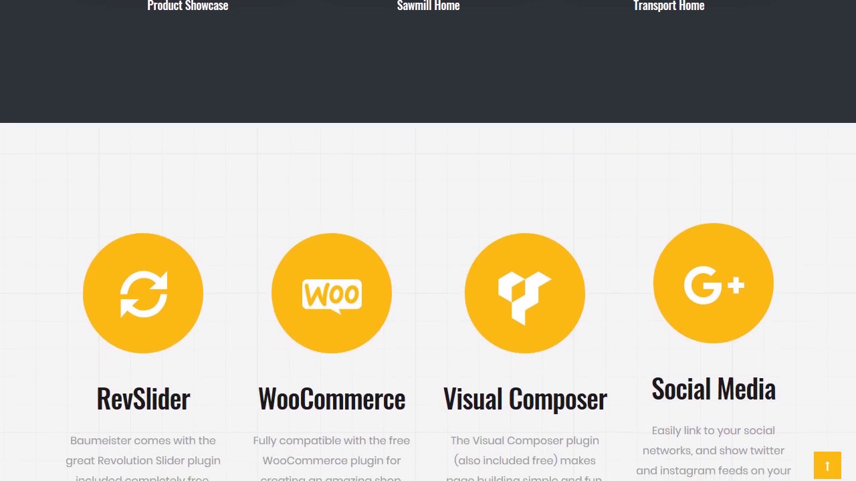Click the yellow scroll-to-top arrow button
The width and height of the screenshot is (856, 481).
827,466
